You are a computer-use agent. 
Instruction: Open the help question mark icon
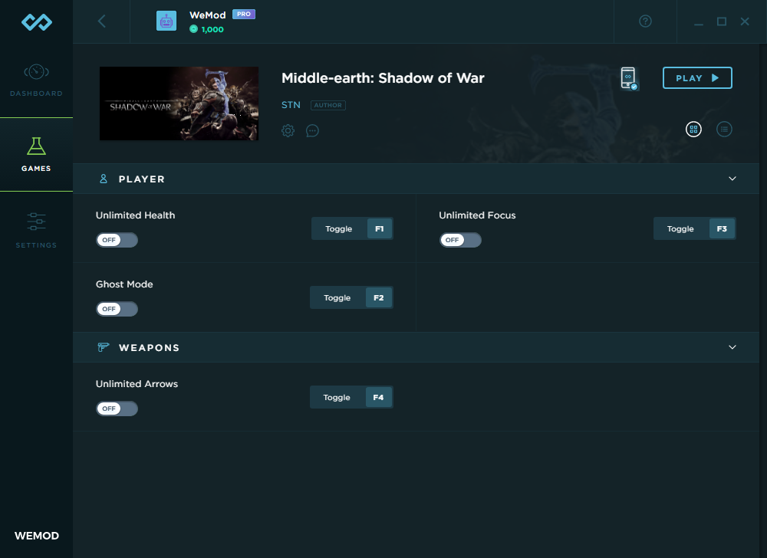(x=645, y=21)
